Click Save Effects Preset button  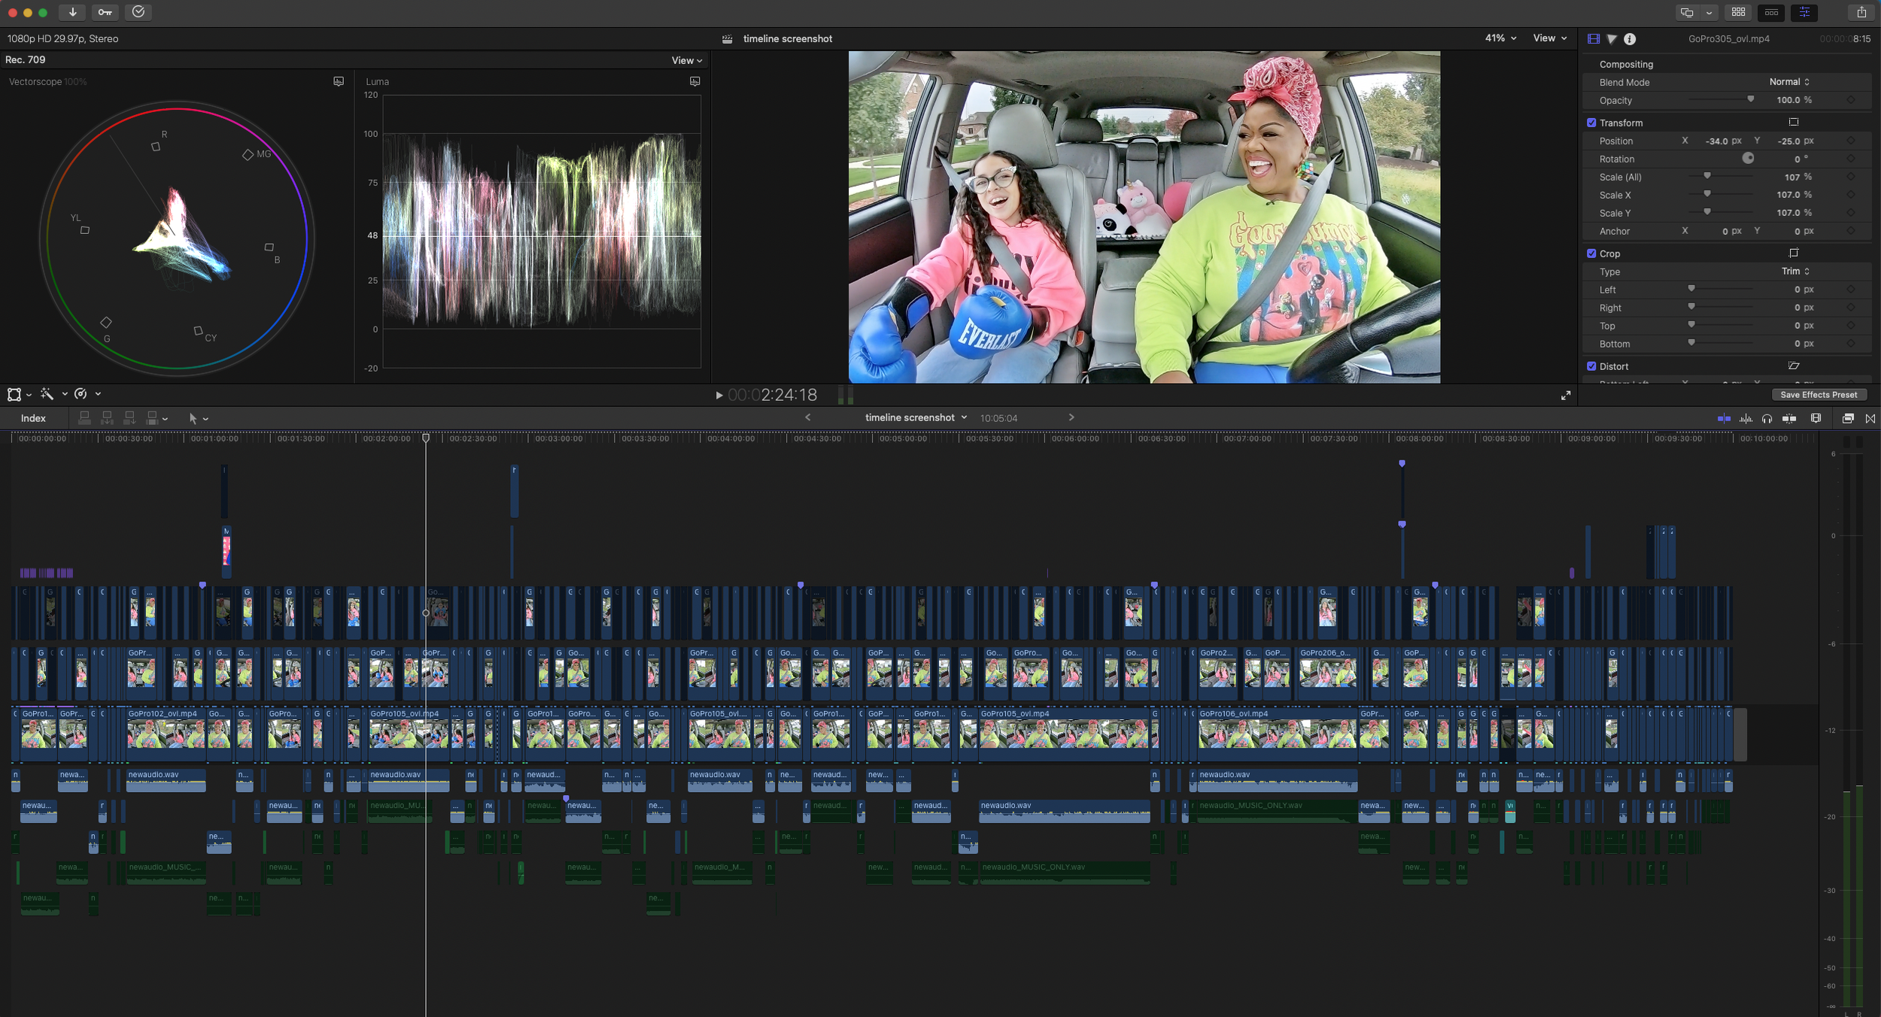pos(1818,395)
